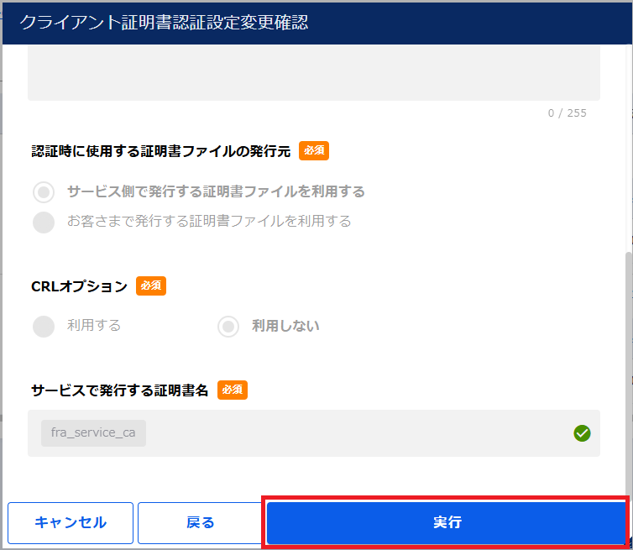Viewport: 633px width, 550px height.
Task: Click the green validation checkmark icon
Action: 582,433
